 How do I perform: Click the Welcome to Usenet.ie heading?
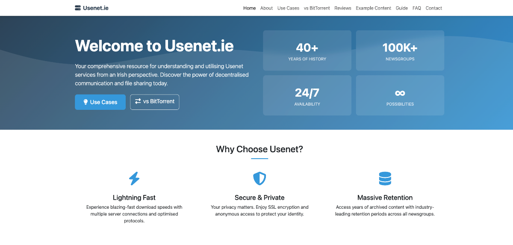coord(154,46)
